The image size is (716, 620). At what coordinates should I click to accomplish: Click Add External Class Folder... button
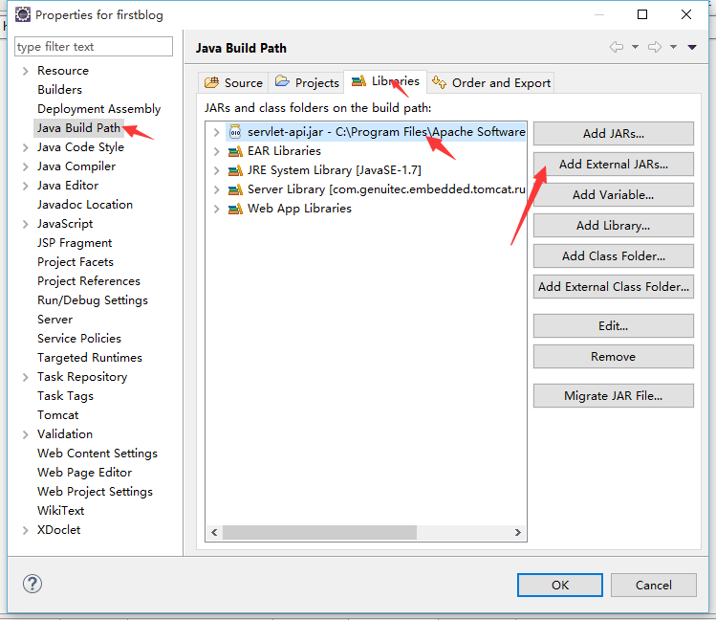pyautogui.click(x=614, y=286)
